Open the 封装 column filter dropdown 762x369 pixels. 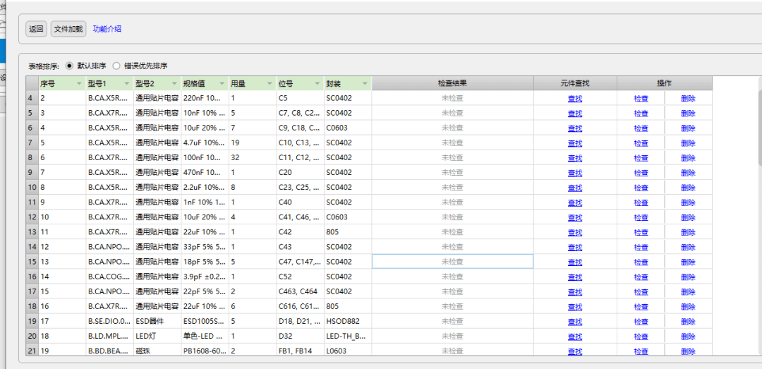coord(365,84)
